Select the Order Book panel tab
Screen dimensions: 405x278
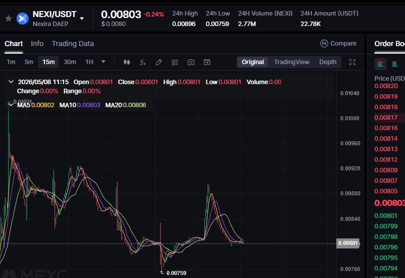click(x=389, y=44)
